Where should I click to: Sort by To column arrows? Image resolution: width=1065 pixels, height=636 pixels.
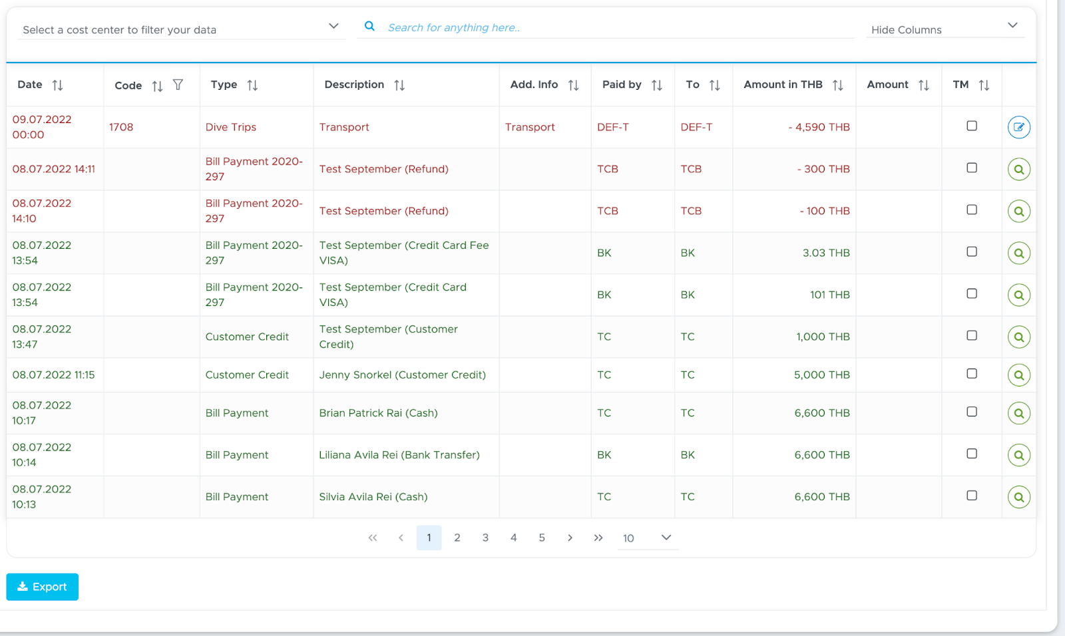click(x=715, y=85)
